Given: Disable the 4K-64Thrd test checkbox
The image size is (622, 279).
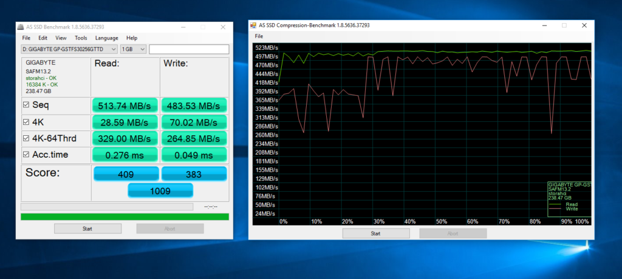Looking at the screenshot, I should [26, 138].
